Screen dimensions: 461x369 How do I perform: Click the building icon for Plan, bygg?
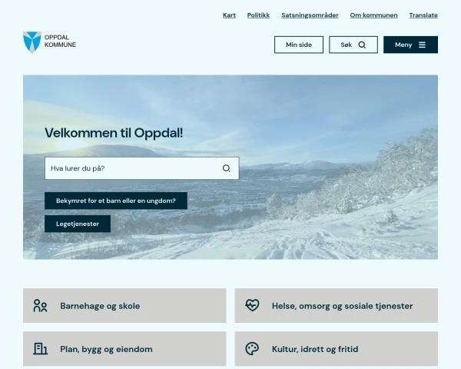tap(40, 349)
